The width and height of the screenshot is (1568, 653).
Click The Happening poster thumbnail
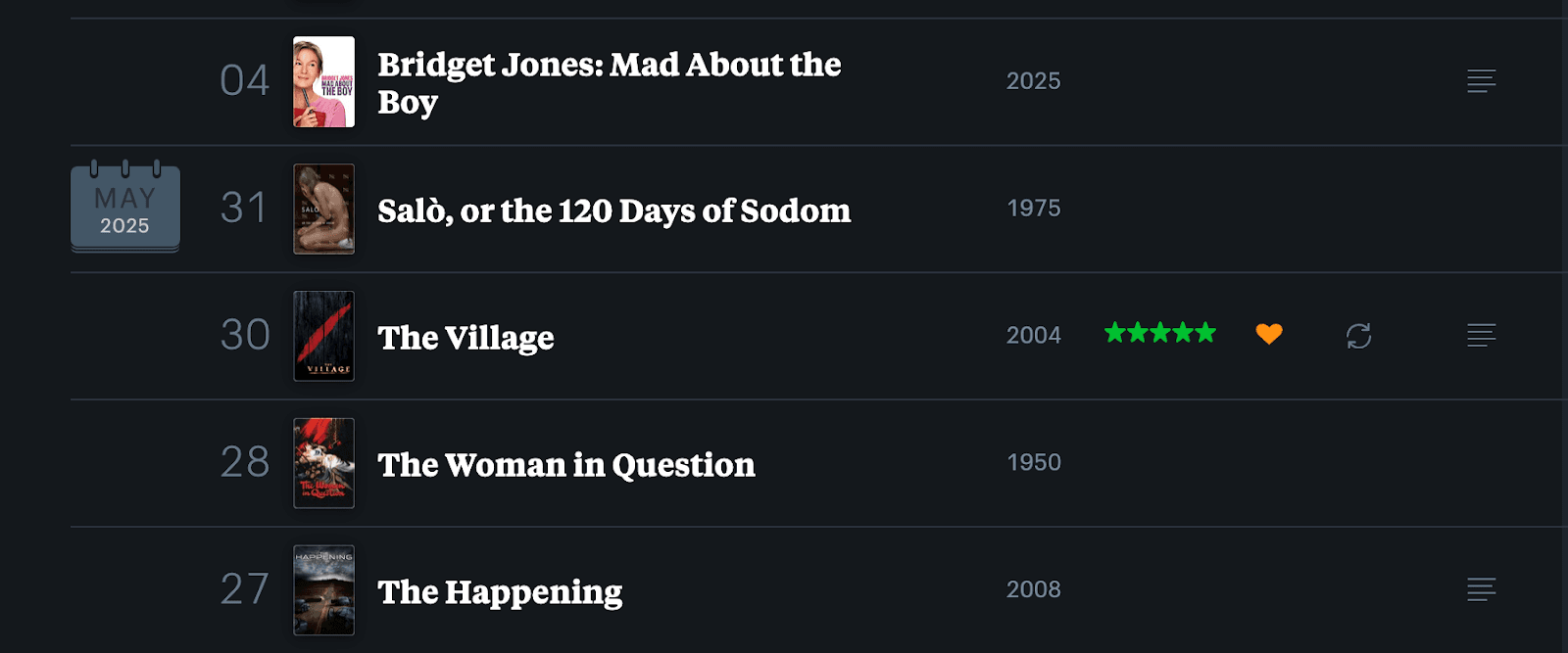coord(324,590)
